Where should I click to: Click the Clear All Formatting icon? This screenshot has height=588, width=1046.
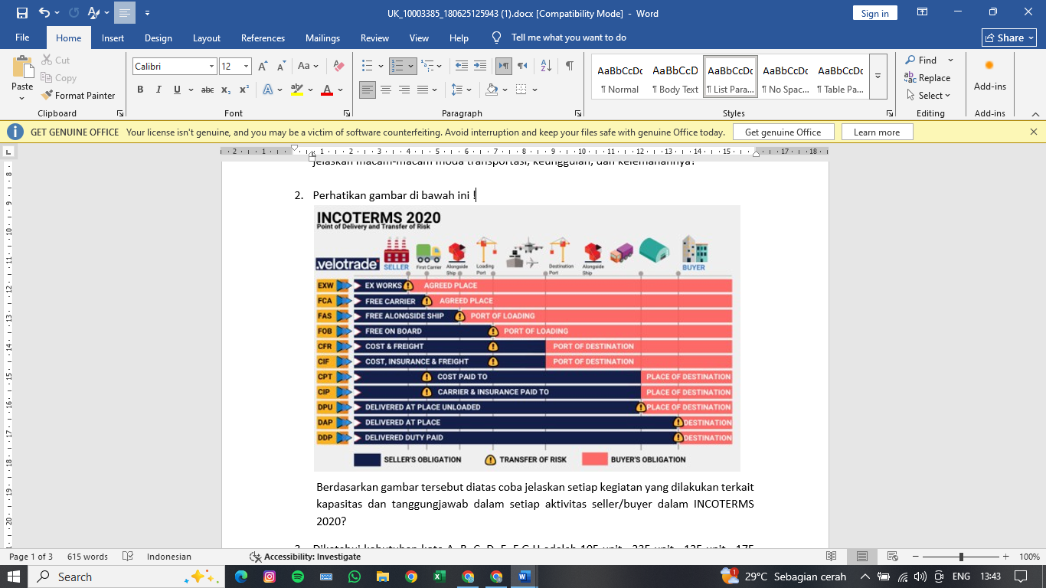click(338, 67)
